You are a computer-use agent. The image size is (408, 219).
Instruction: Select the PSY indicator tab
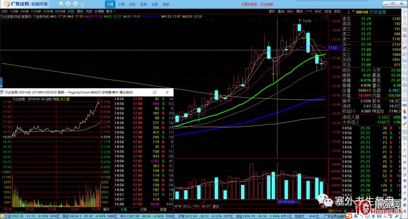click(197, 207)
